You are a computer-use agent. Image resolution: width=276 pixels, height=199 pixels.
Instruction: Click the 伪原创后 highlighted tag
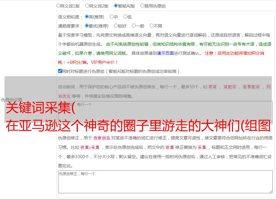[x=102, y=138]
